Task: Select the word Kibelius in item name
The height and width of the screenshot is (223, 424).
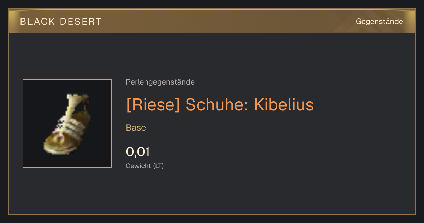Action: click(284, 105)
